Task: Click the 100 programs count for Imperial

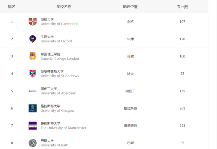Action: [x=182, y=56]
